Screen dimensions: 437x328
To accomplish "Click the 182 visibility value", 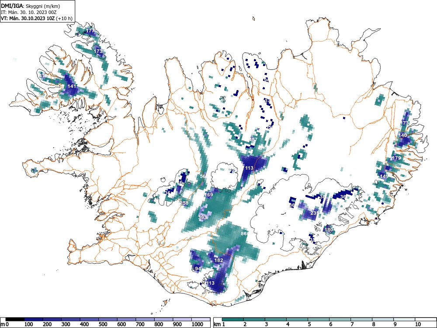I will coord(219,260).
